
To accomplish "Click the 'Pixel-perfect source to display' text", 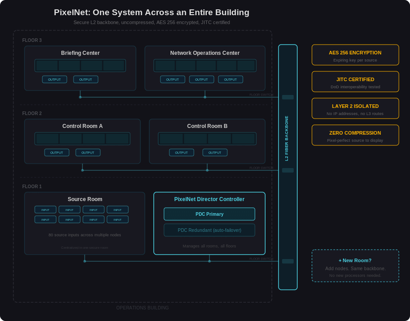I will coord(355,140).
